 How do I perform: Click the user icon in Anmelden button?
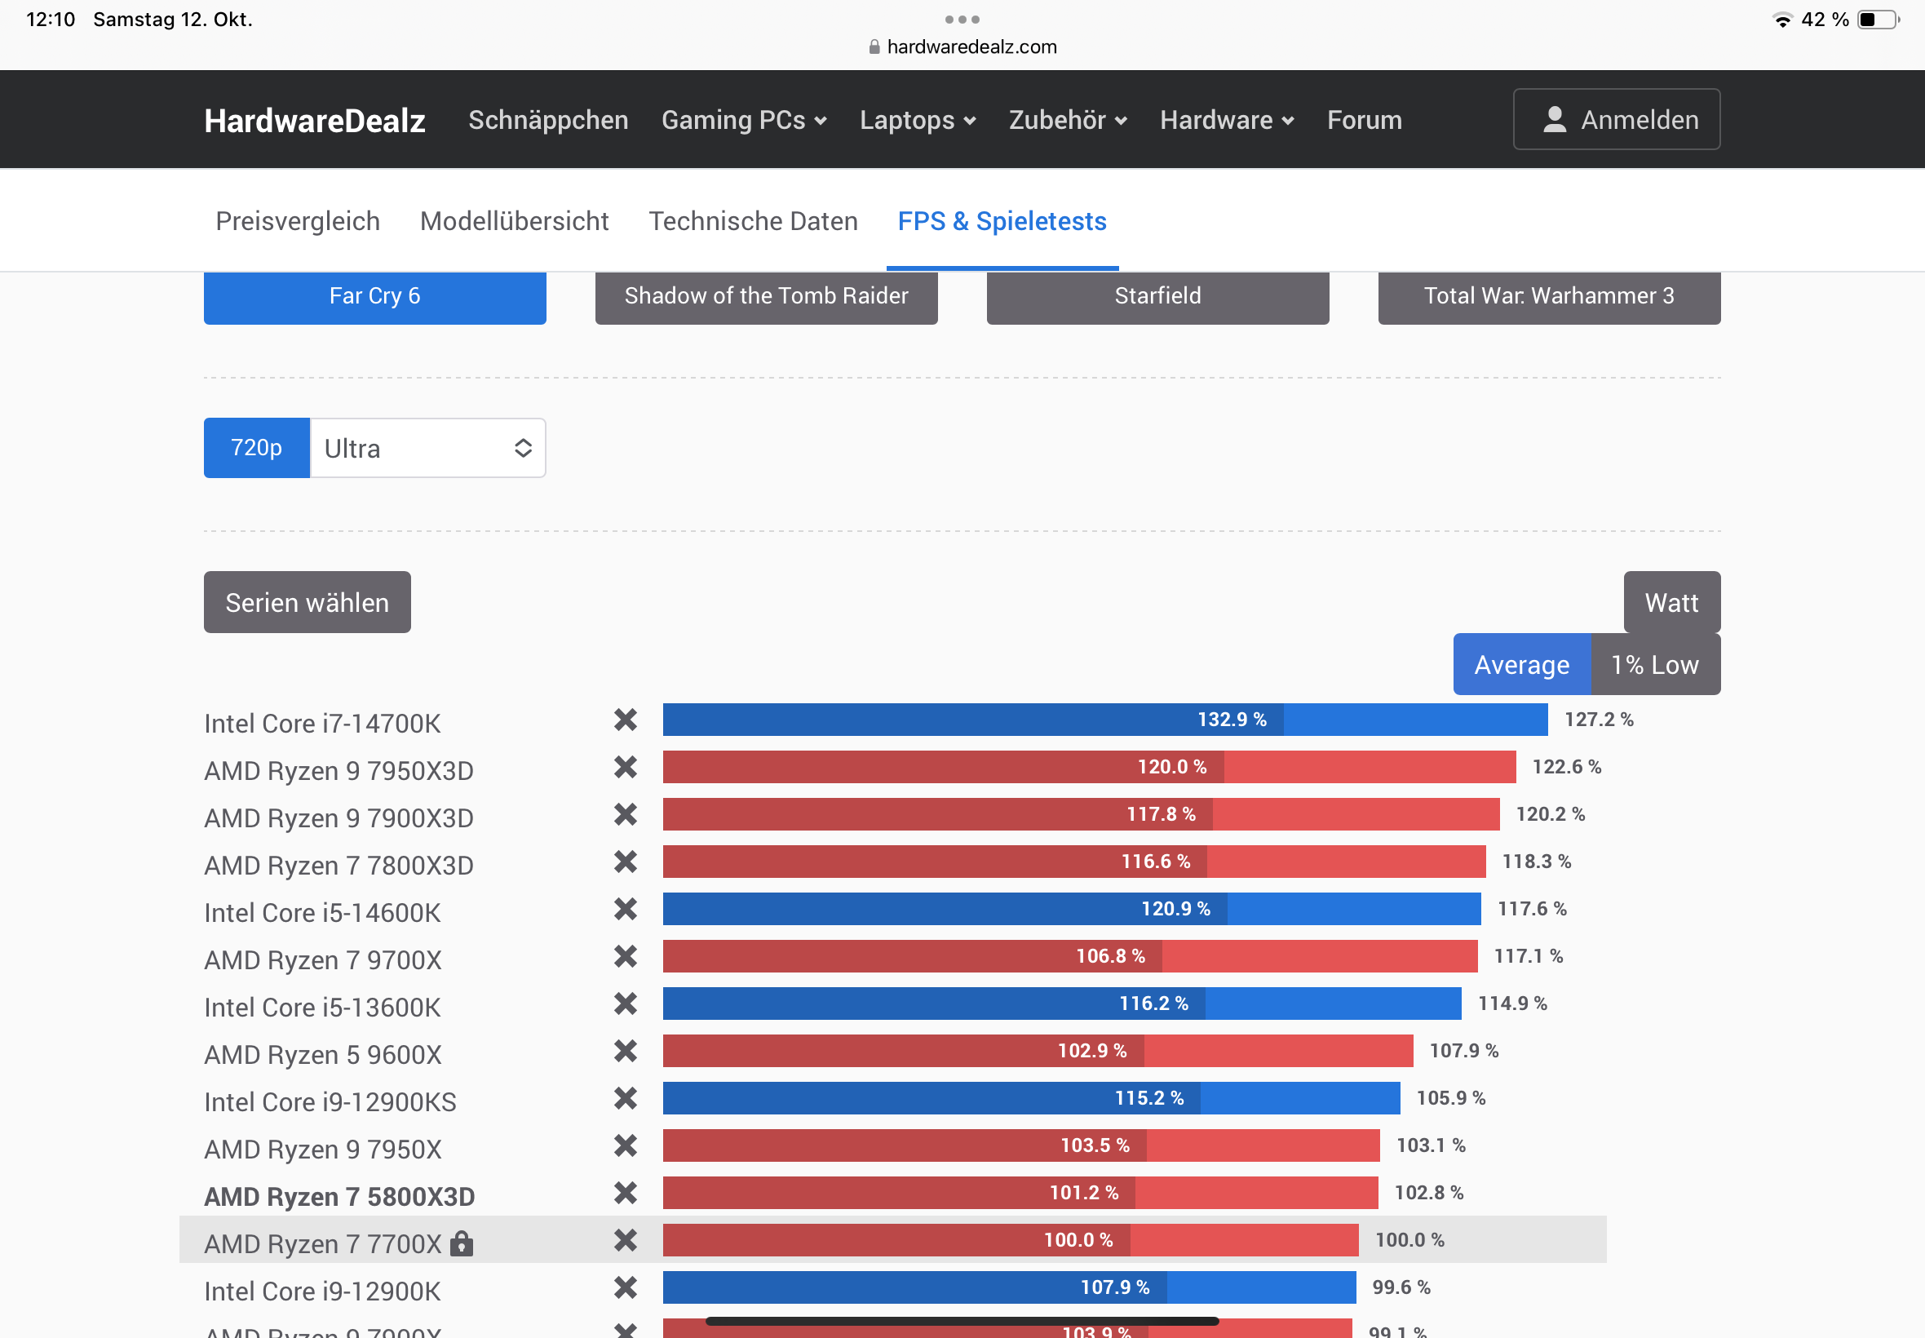point(1555,120)
